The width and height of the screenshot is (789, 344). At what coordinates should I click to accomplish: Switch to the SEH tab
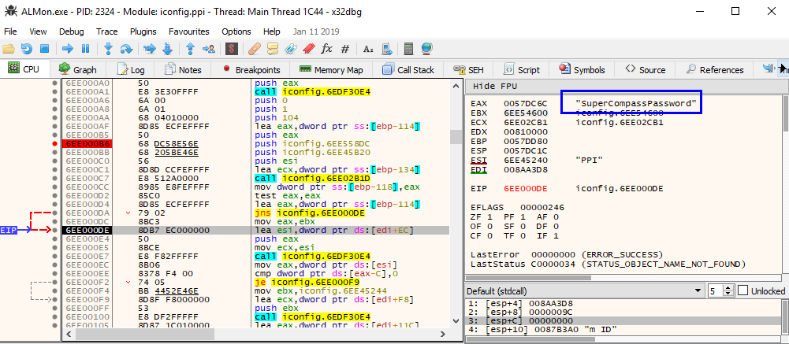[x=468, y=70]
